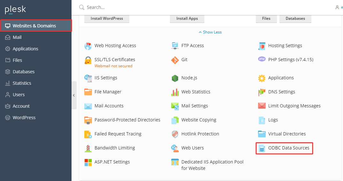This screenshot has width=343, height=181.
Task: Click the SSL/TLS Certificates padlock icon
Action: 88,60
